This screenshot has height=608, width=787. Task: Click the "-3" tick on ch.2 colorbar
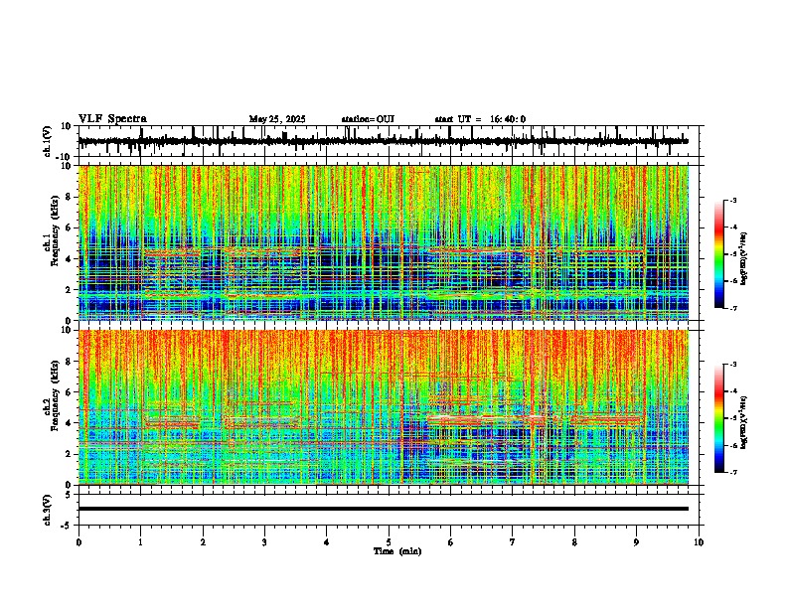[733, 365]
